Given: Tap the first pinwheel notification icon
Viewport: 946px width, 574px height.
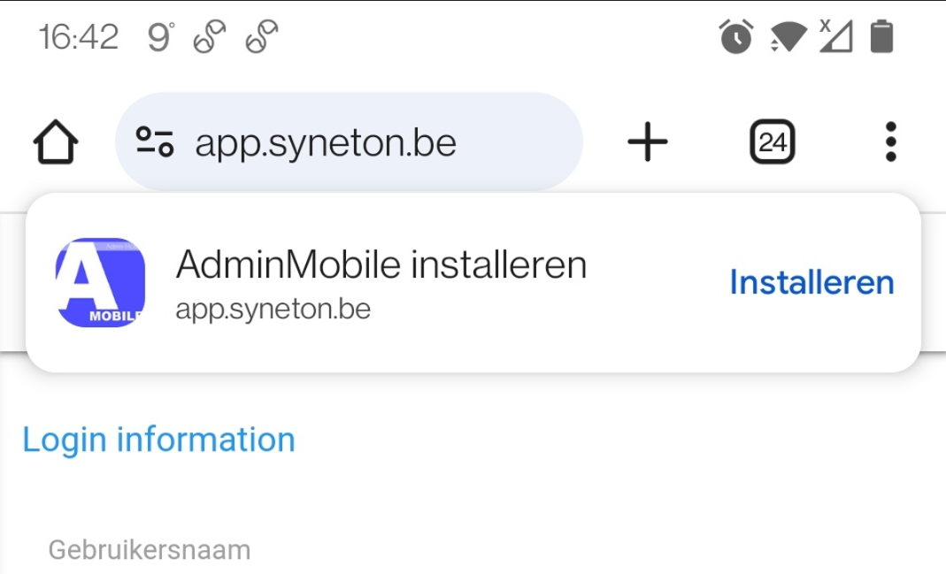Looking at the screenshot, I should click(210, 37).
